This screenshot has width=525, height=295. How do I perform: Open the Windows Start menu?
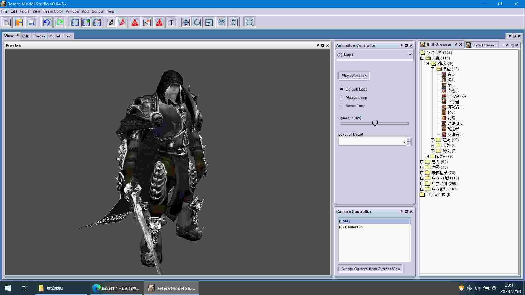pos(8,288)
